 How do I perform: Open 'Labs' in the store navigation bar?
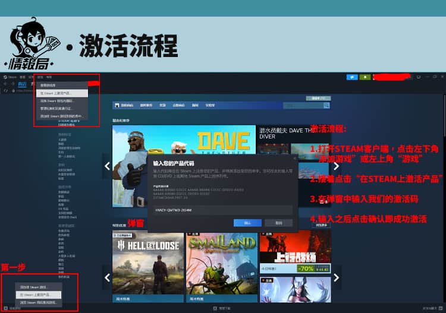[210, 105]
